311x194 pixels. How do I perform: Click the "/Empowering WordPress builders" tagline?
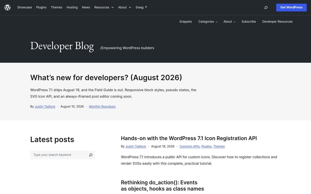click(x=127, y=48)
